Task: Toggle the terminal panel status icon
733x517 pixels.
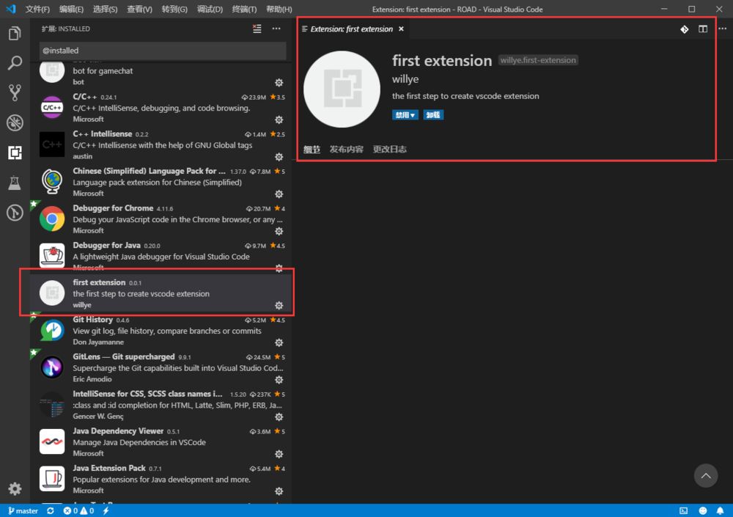Action: point(683,511)
